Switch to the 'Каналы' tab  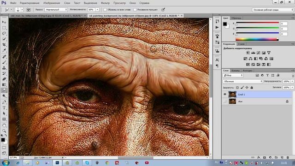[x=236, y=71]
